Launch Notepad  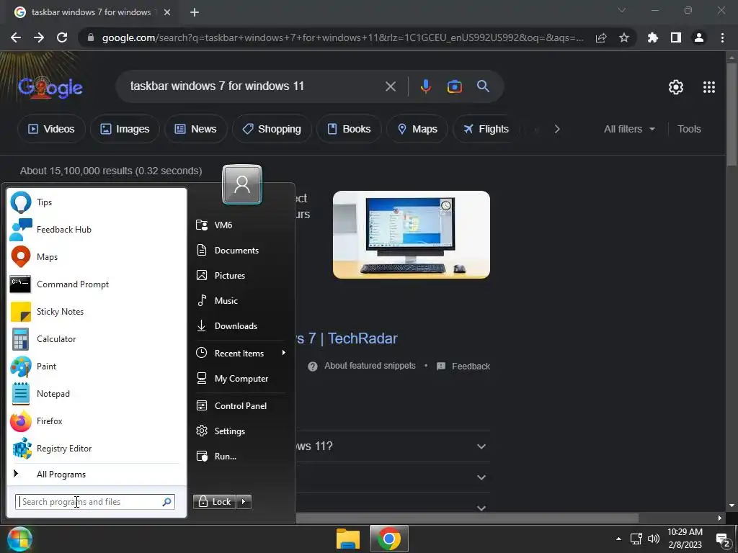click(x=97, y=394)
